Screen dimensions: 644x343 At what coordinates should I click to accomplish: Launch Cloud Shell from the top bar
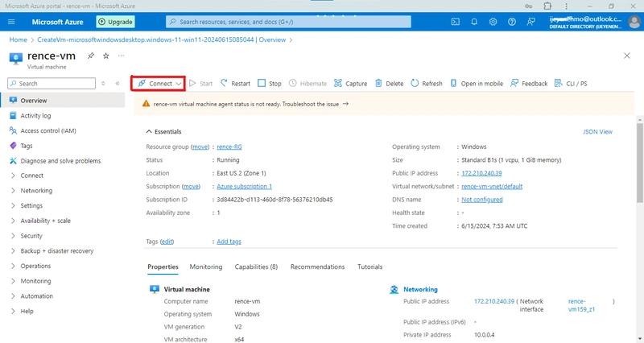tap(456, 22)
